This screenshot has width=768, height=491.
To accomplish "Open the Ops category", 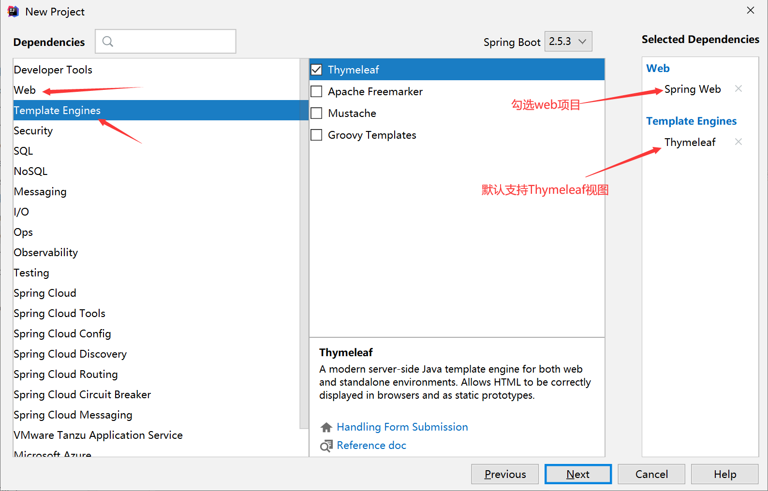I will [157, 232].
